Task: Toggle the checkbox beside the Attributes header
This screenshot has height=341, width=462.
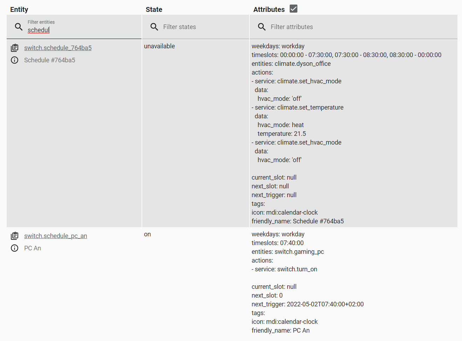Action: (293, 8)
